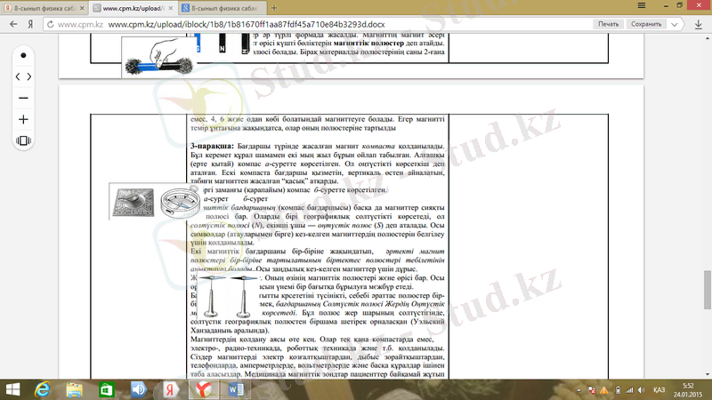The height and width of the screenshot is (400, 712).
Task: Switch to the first physics document tab
Action: point(44,7)
